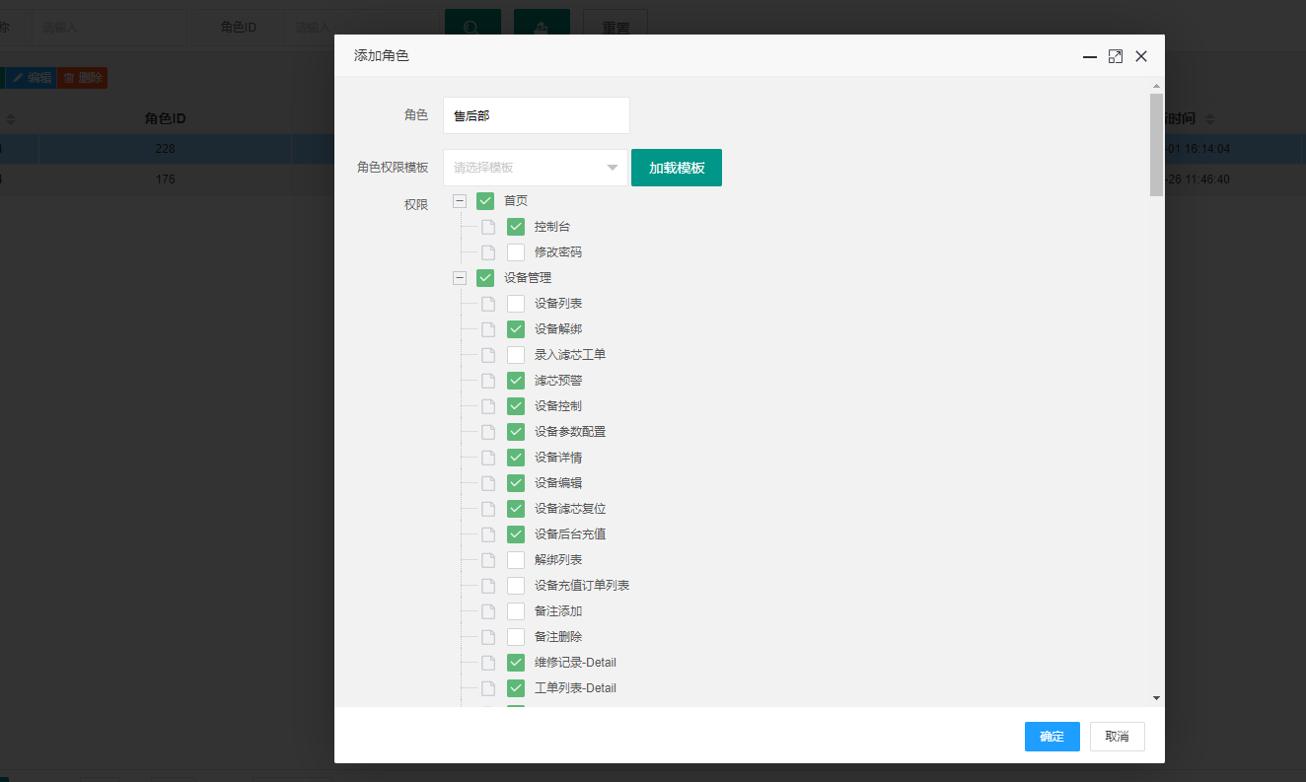Uncheck the 设备后台充值 checkbox
1306x782 pixels.
tap(516, 534)
